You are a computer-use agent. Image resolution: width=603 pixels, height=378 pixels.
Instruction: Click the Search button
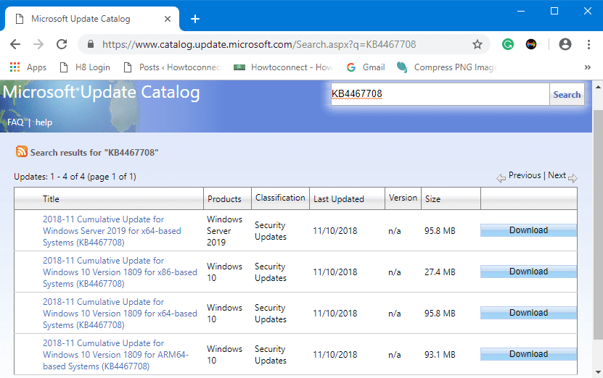tap(567, 94)
